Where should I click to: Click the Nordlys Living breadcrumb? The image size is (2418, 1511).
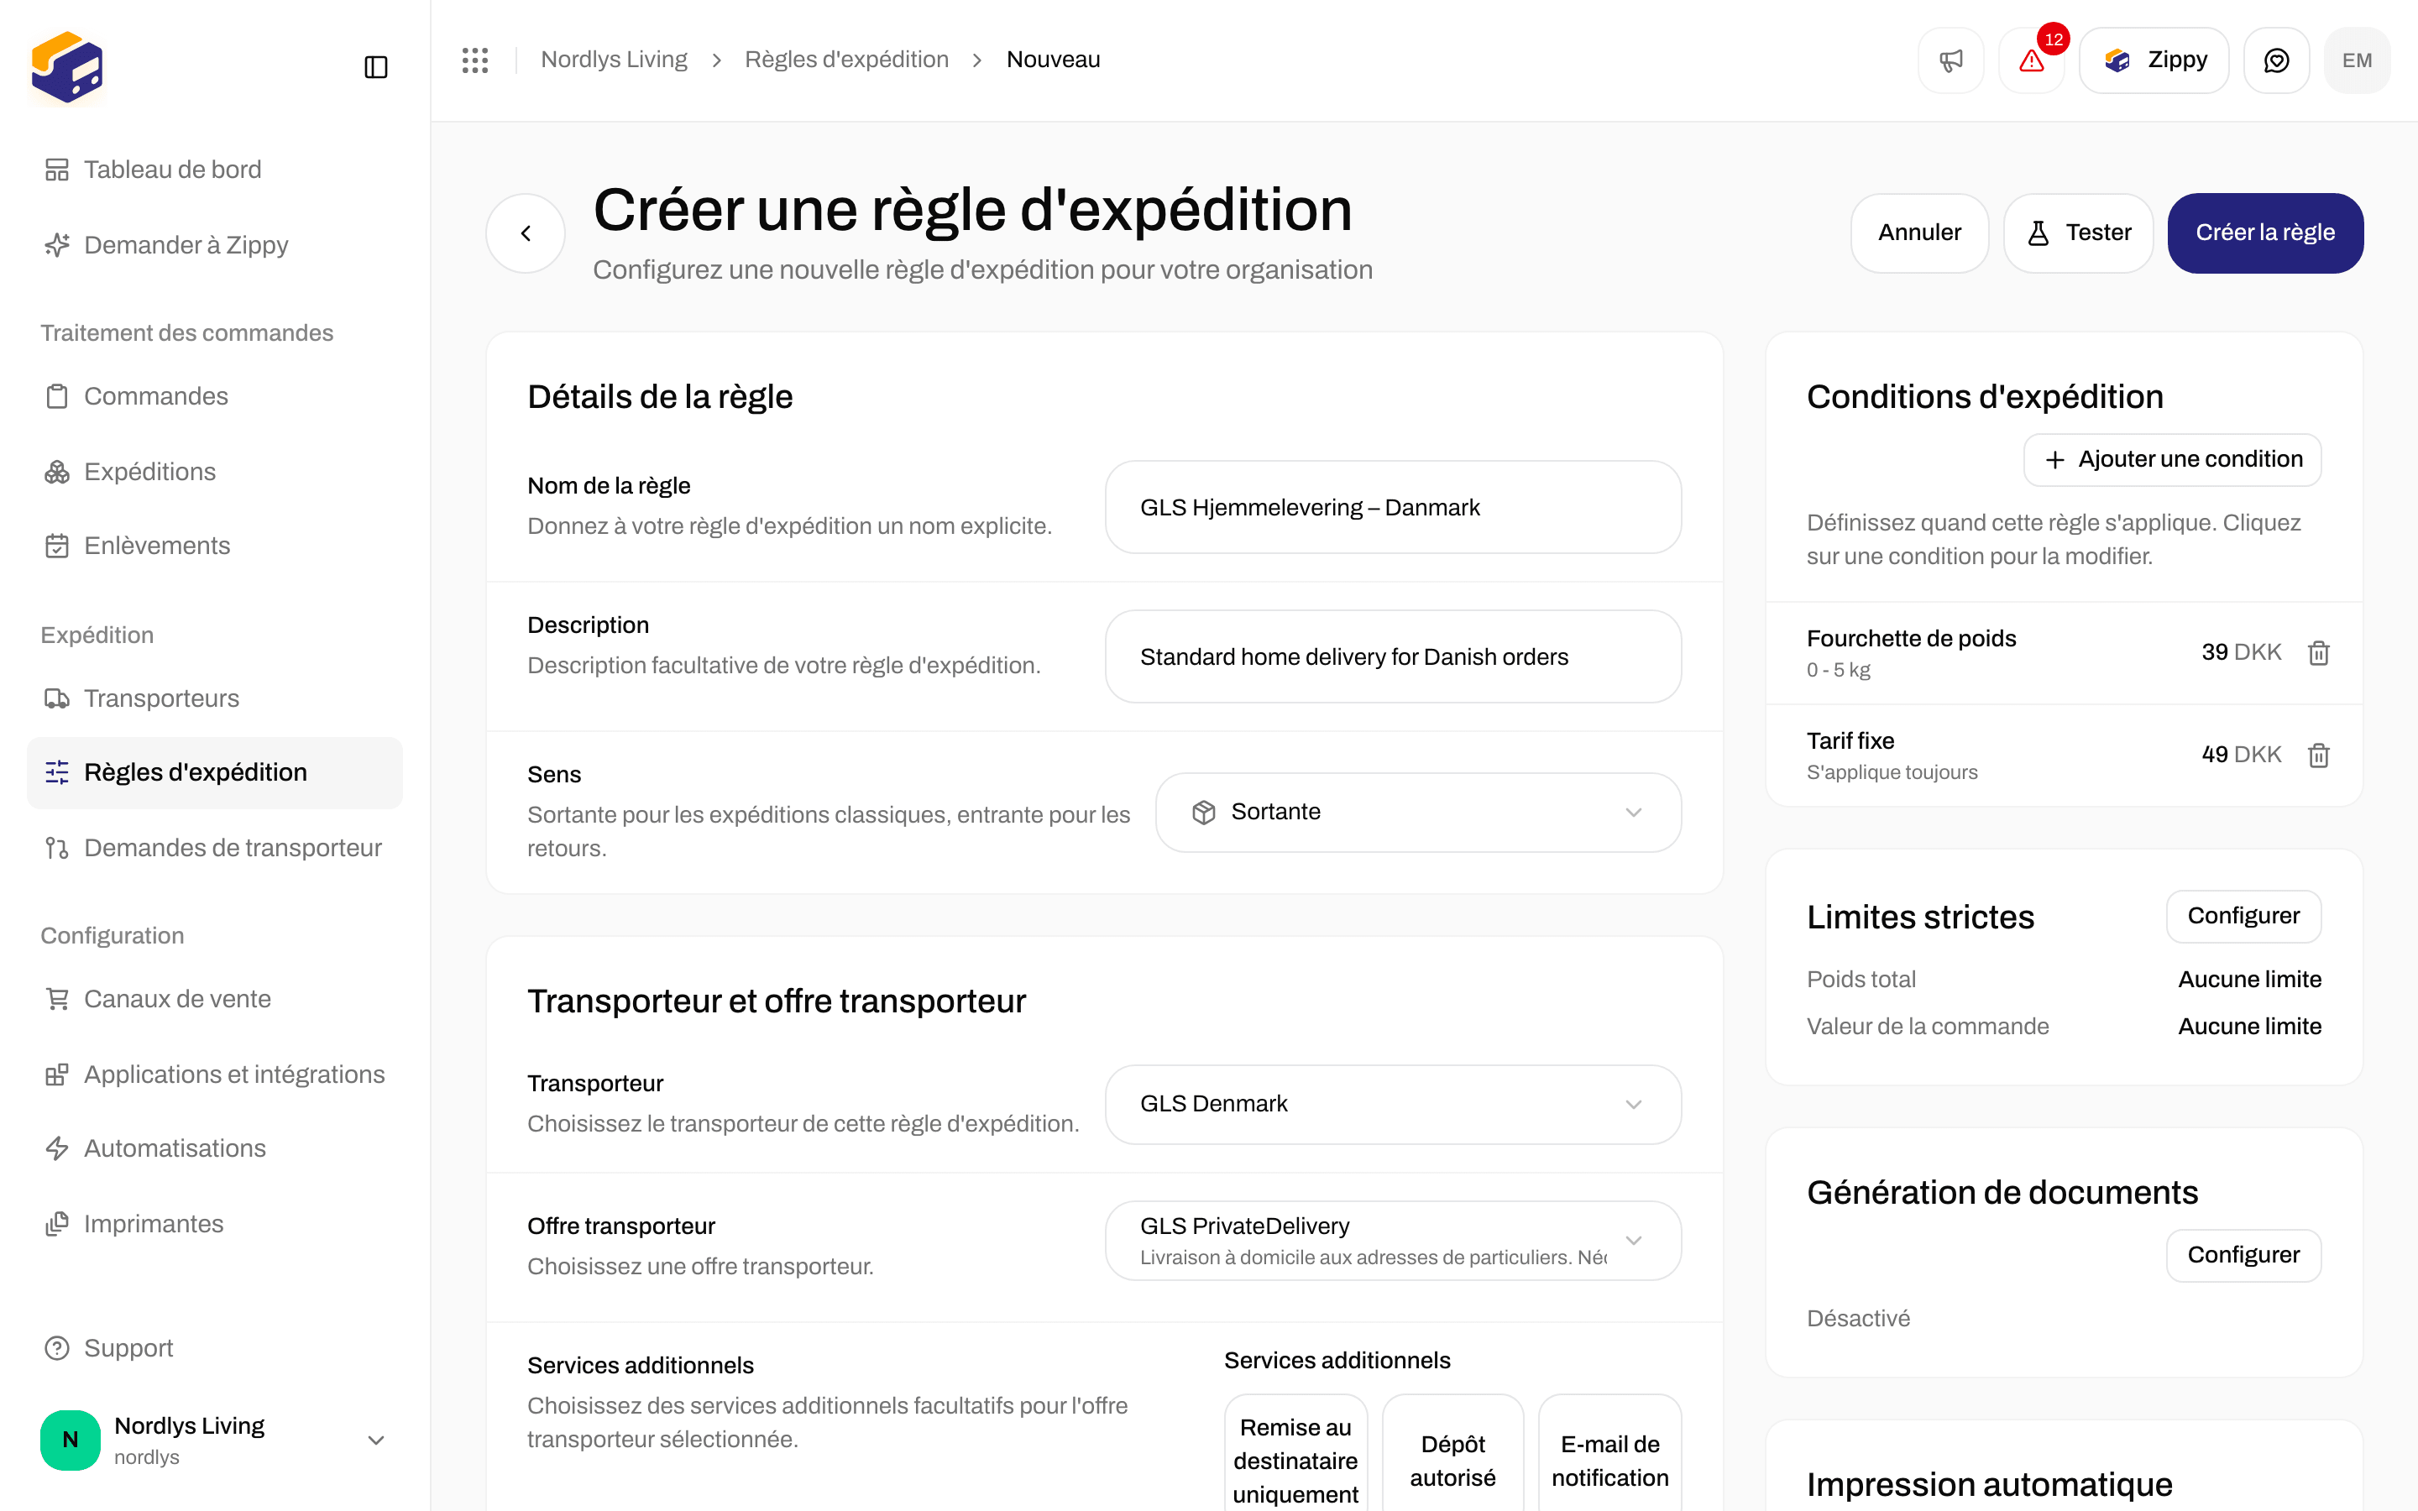[614, 60]
